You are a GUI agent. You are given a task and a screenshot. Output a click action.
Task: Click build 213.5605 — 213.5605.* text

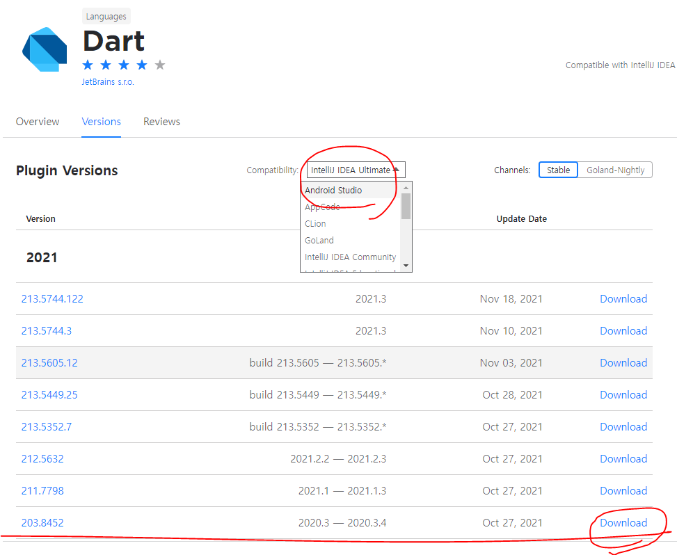318,362
